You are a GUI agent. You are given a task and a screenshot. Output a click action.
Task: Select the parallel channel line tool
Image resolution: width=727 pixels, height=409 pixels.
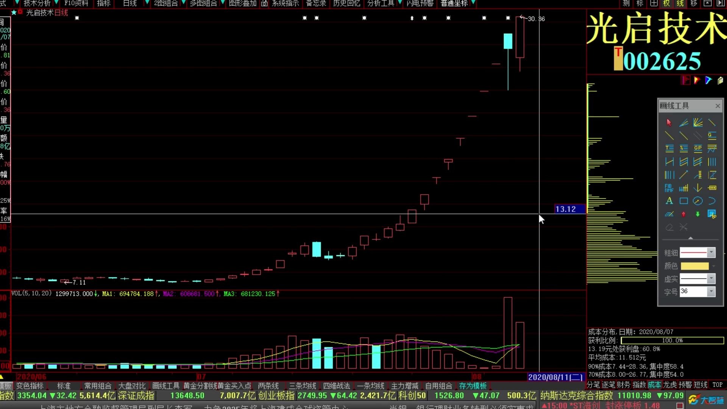[698, 135]
